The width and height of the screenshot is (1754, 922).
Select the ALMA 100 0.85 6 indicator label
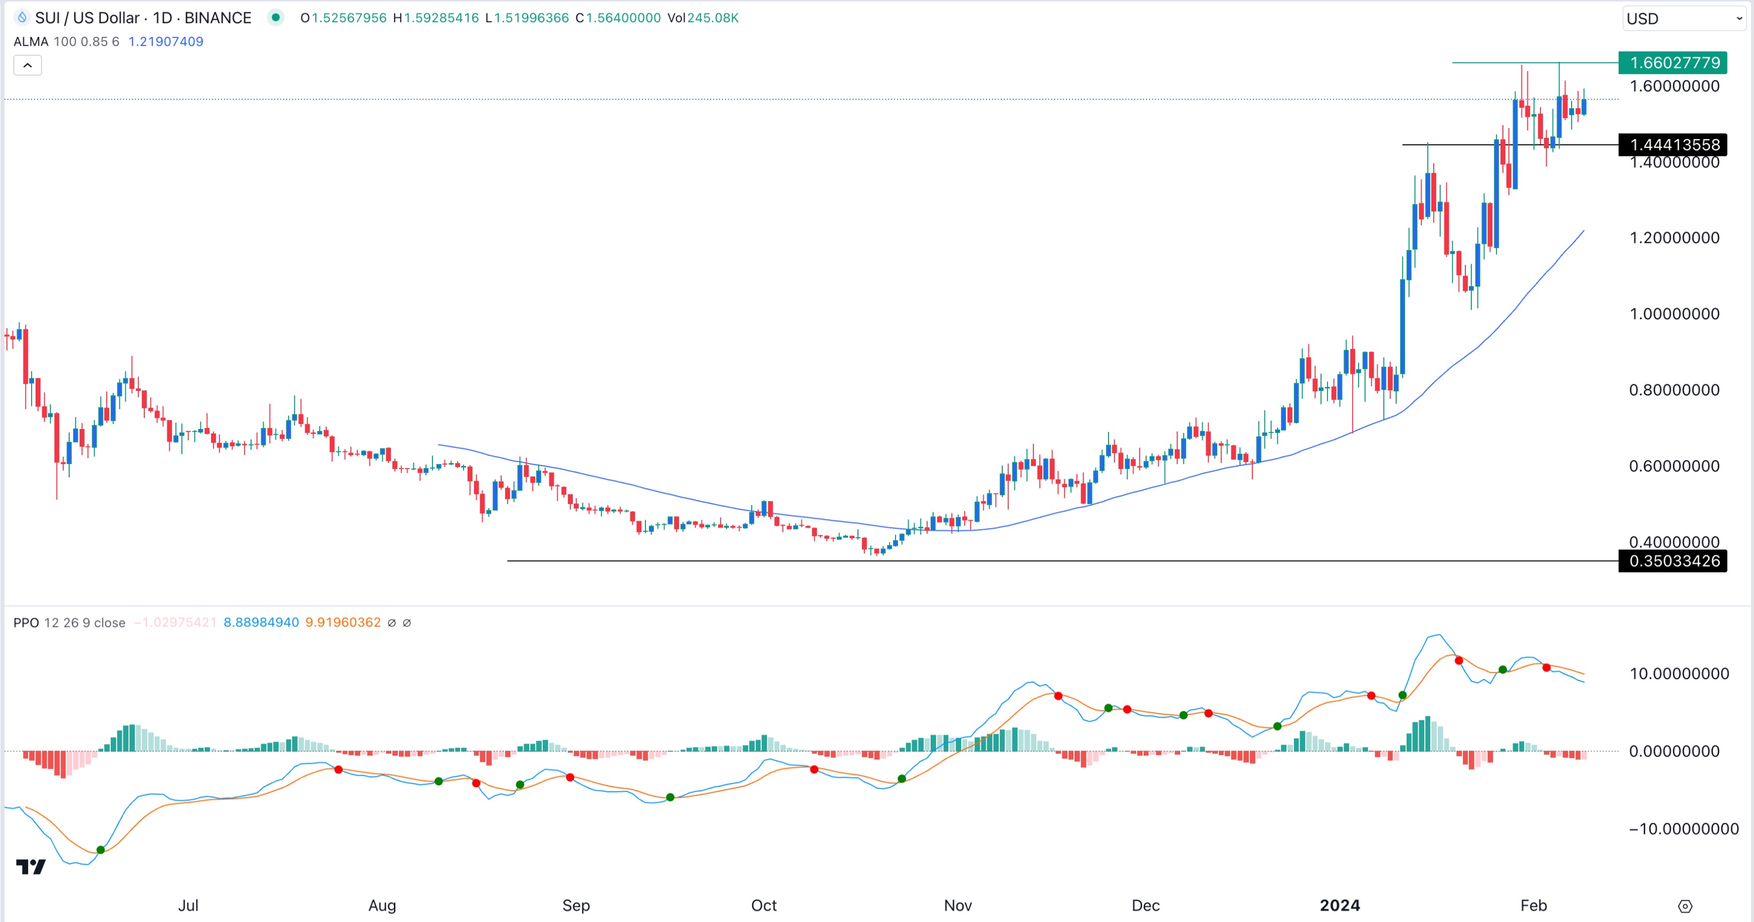coord(66,42)
